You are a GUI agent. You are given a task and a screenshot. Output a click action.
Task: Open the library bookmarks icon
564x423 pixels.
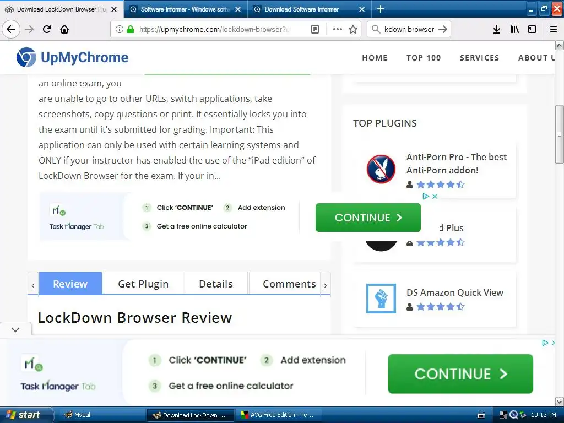pos(514,29)
